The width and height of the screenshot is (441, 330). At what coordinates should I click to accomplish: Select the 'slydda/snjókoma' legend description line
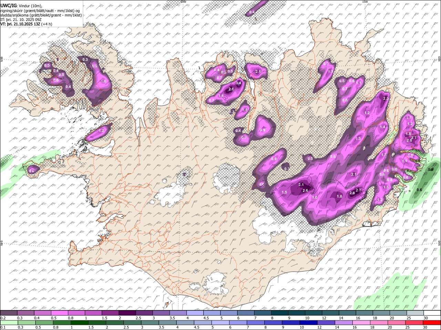pos(41,15)
